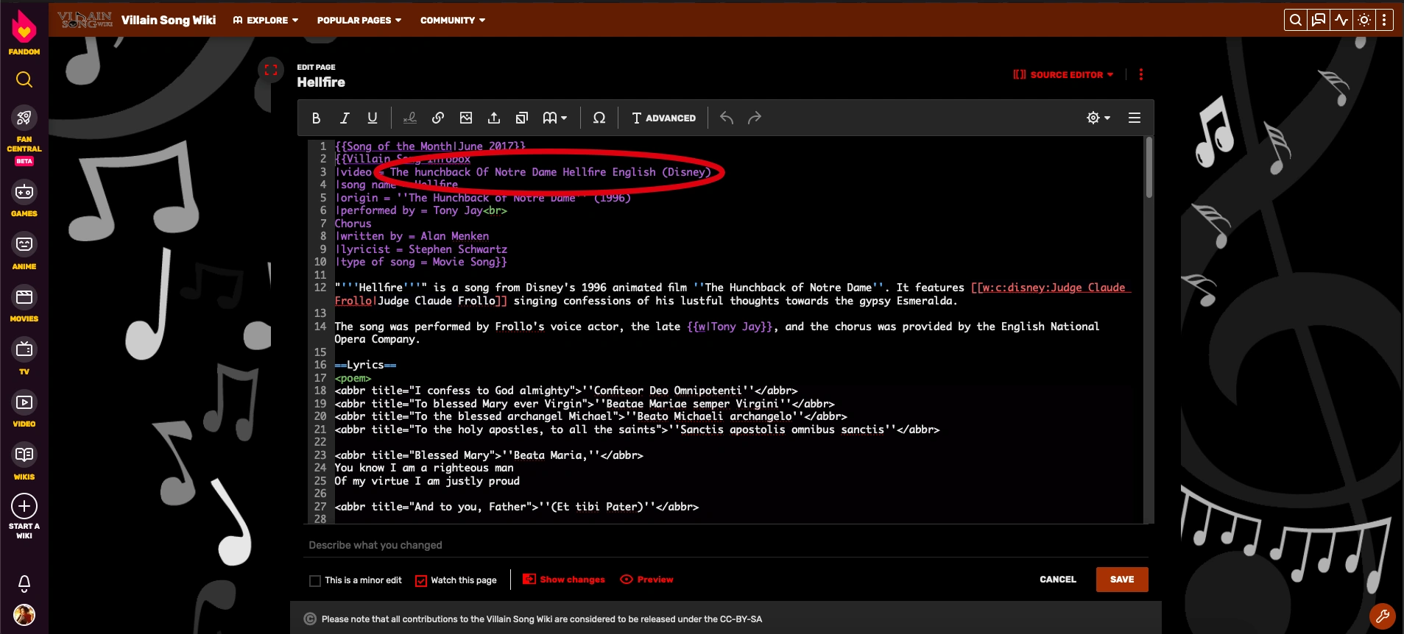Apply italic formatting
Viewport: 1404px width, 634px height.
pyautogui.click(x=344, y=118)
